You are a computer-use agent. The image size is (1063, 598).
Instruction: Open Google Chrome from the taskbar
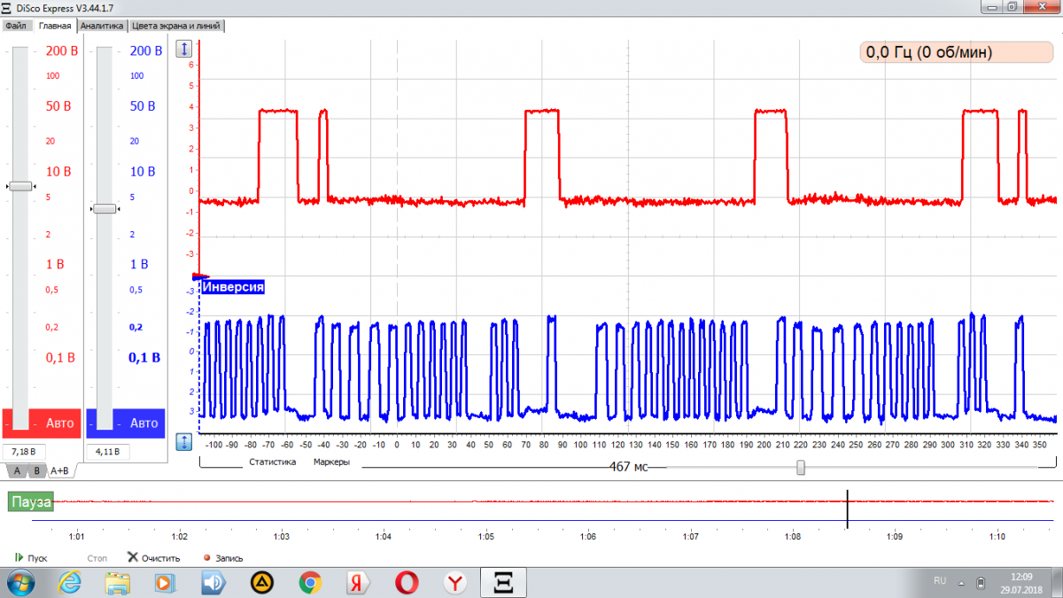pyautogui.click(x=310, y=582)
